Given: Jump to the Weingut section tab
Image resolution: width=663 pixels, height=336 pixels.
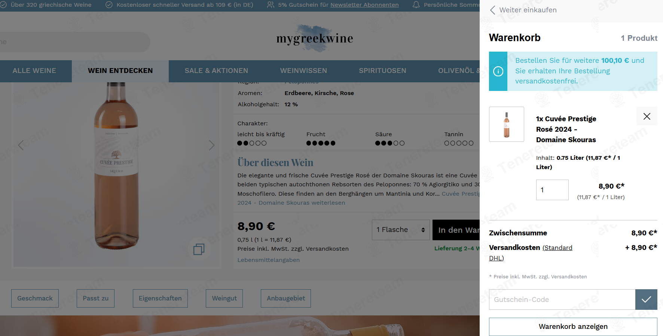Looking at the screenshot, I should [x=224, y=298].
